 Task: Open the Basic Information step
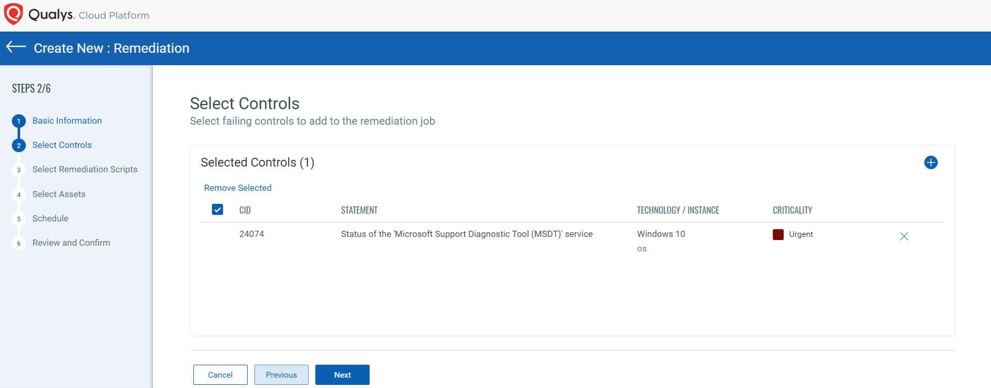point(67,121)
